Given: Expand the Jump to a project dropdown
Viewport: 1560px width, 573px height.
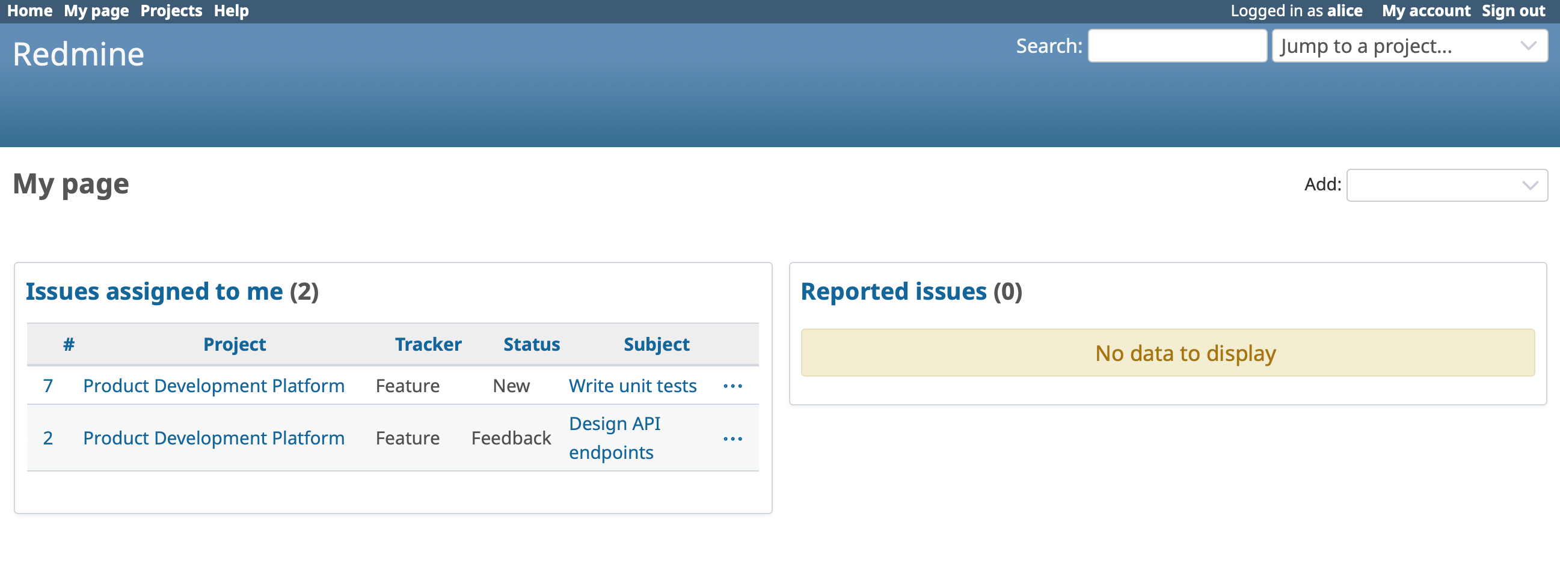Looking at the screenshot, I should click(x=1408, y=46).
